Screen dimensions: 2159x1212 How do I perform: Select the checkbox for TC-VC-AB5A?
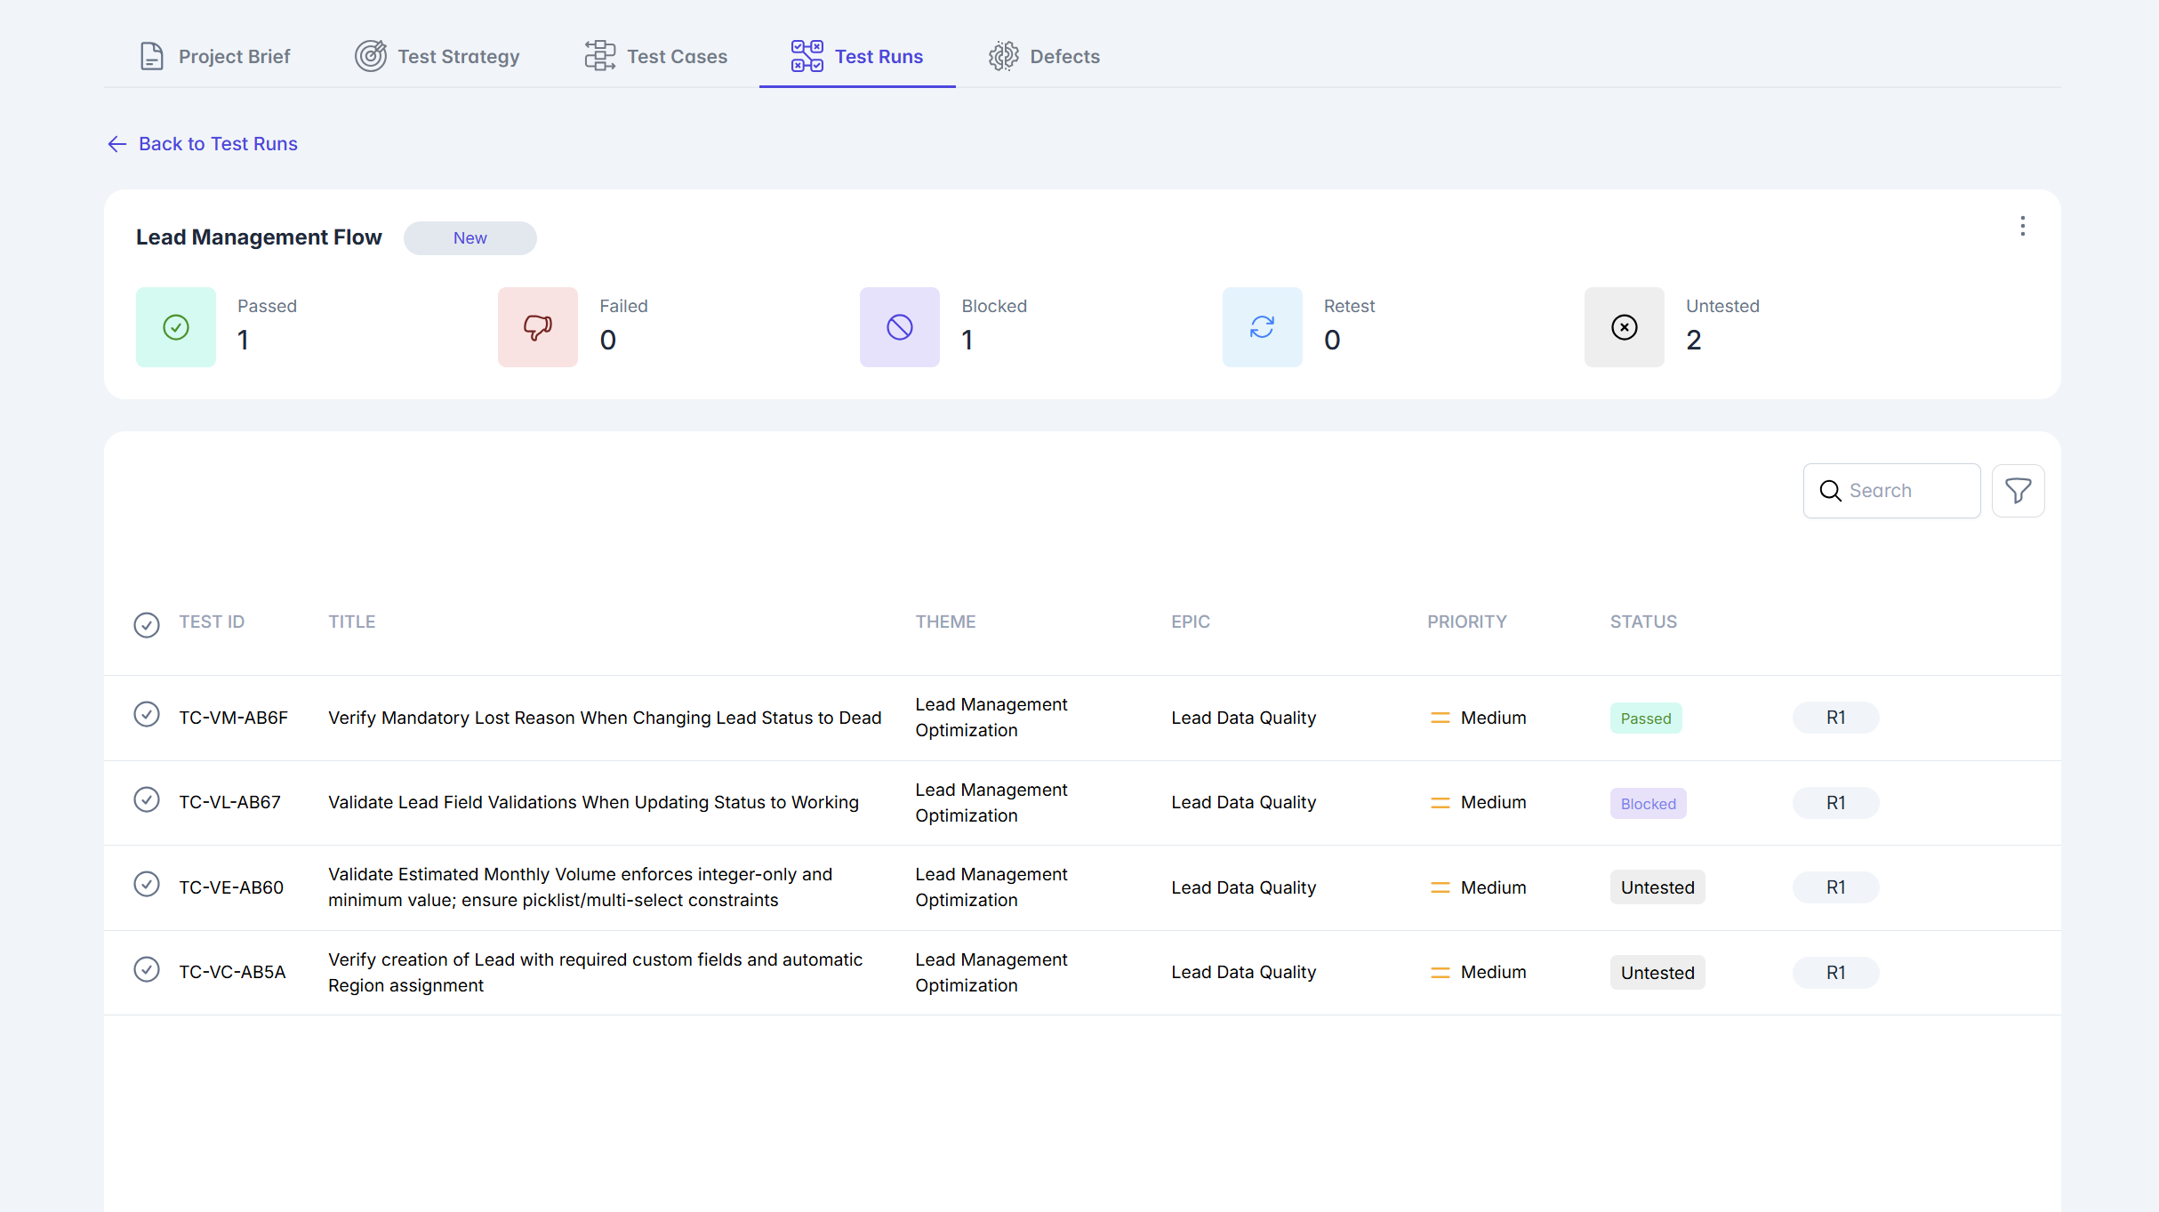[x=147, y=969]
